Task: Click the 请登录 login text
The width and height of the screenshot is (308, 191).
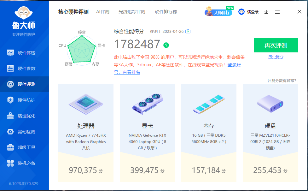Action: pos(253,12)
